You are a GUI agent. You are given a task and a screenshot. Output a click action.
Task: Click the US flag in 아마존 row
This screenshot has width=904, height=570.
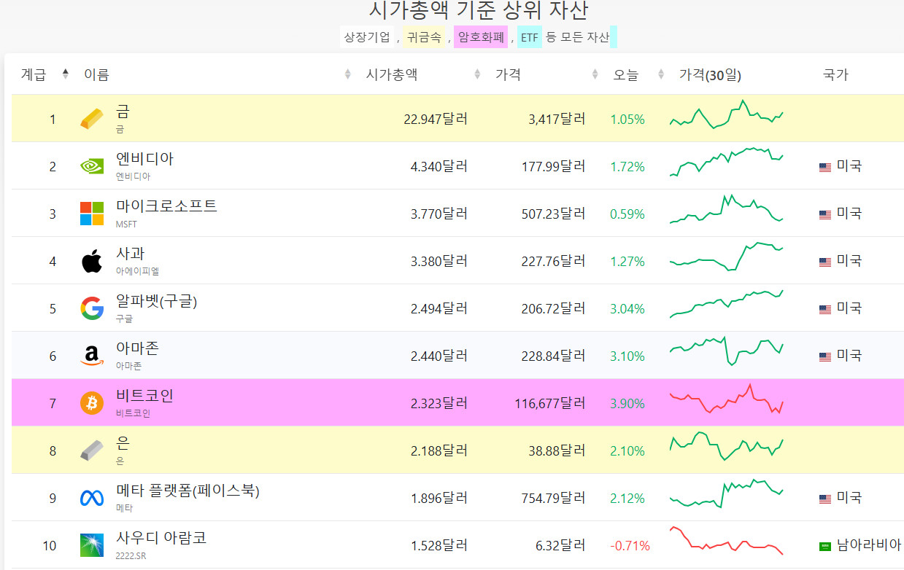click(825, 356)
